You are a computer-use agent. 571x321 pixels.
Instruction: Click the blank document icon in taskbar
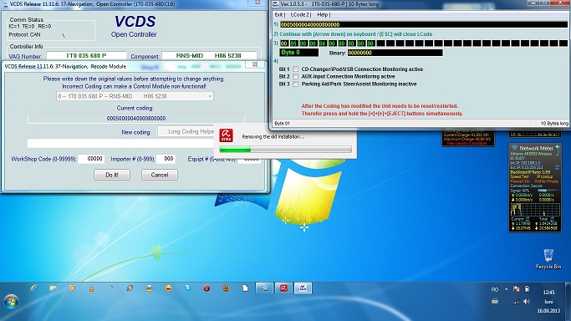[245, 288]
